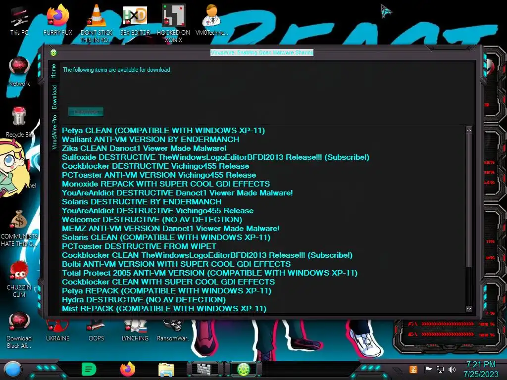This screenshot has width=507, height=380.
Task: Open the OOPS desktop icon
Action: (97, 331)
